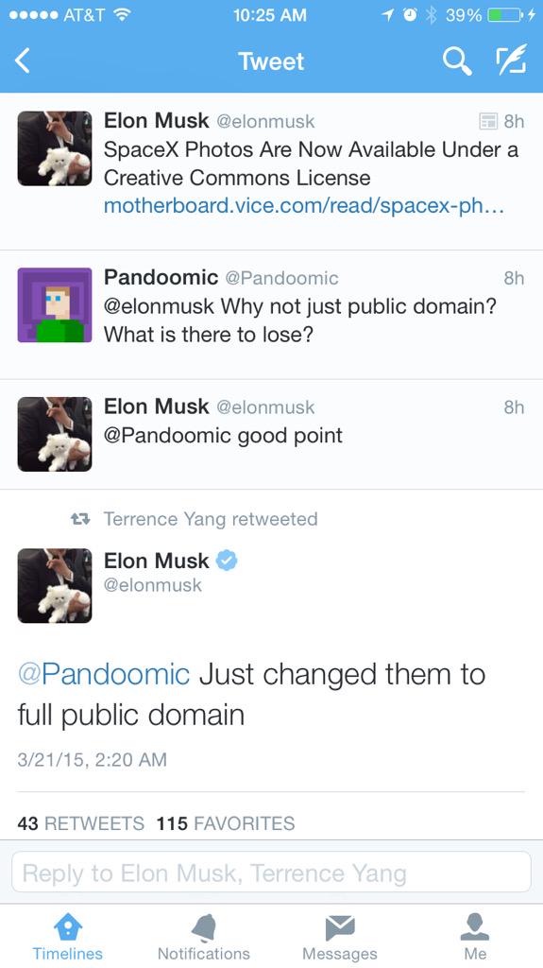Open the blue @Pandoomic mention
Screen dimensions: 543x968
tap(104, 673)
